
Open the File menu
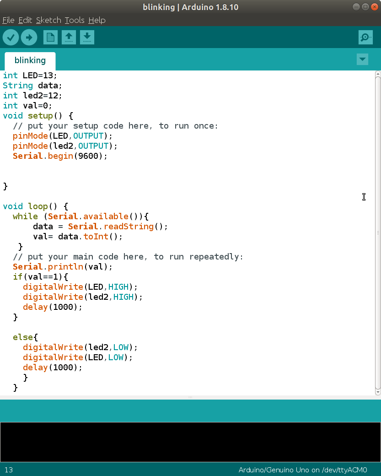(8, 20)
